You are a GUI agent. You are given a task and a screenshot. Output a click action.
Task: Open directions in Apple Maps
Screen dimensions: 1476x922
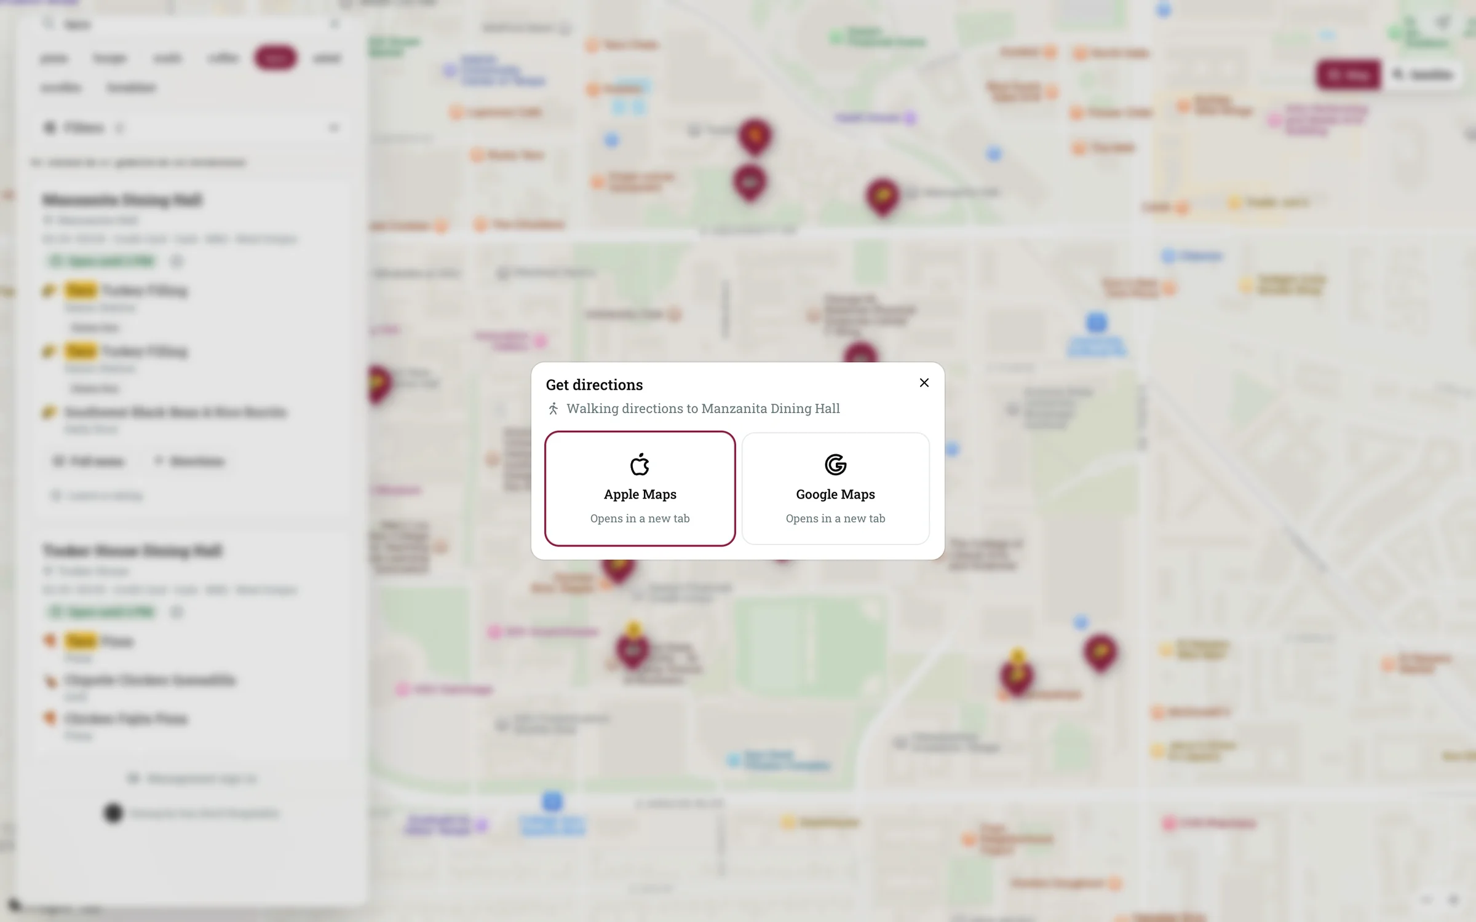click(x=640, y=489)
